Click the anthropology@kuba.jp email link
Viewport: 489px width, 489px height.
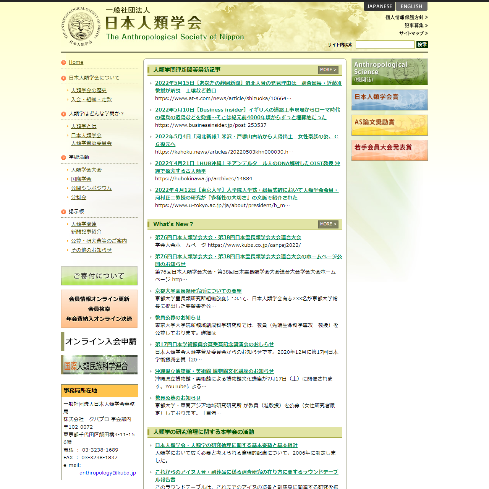pos(108,473)
